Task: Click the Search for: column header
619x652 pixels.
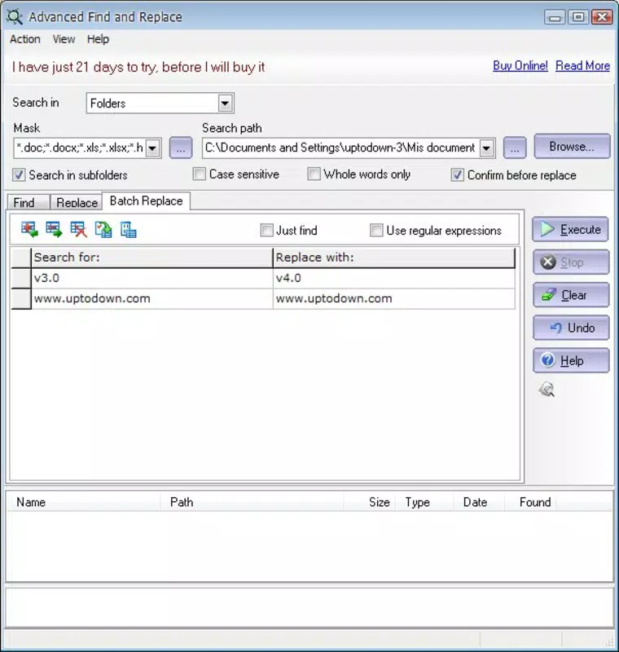Action: pos(152,258)
